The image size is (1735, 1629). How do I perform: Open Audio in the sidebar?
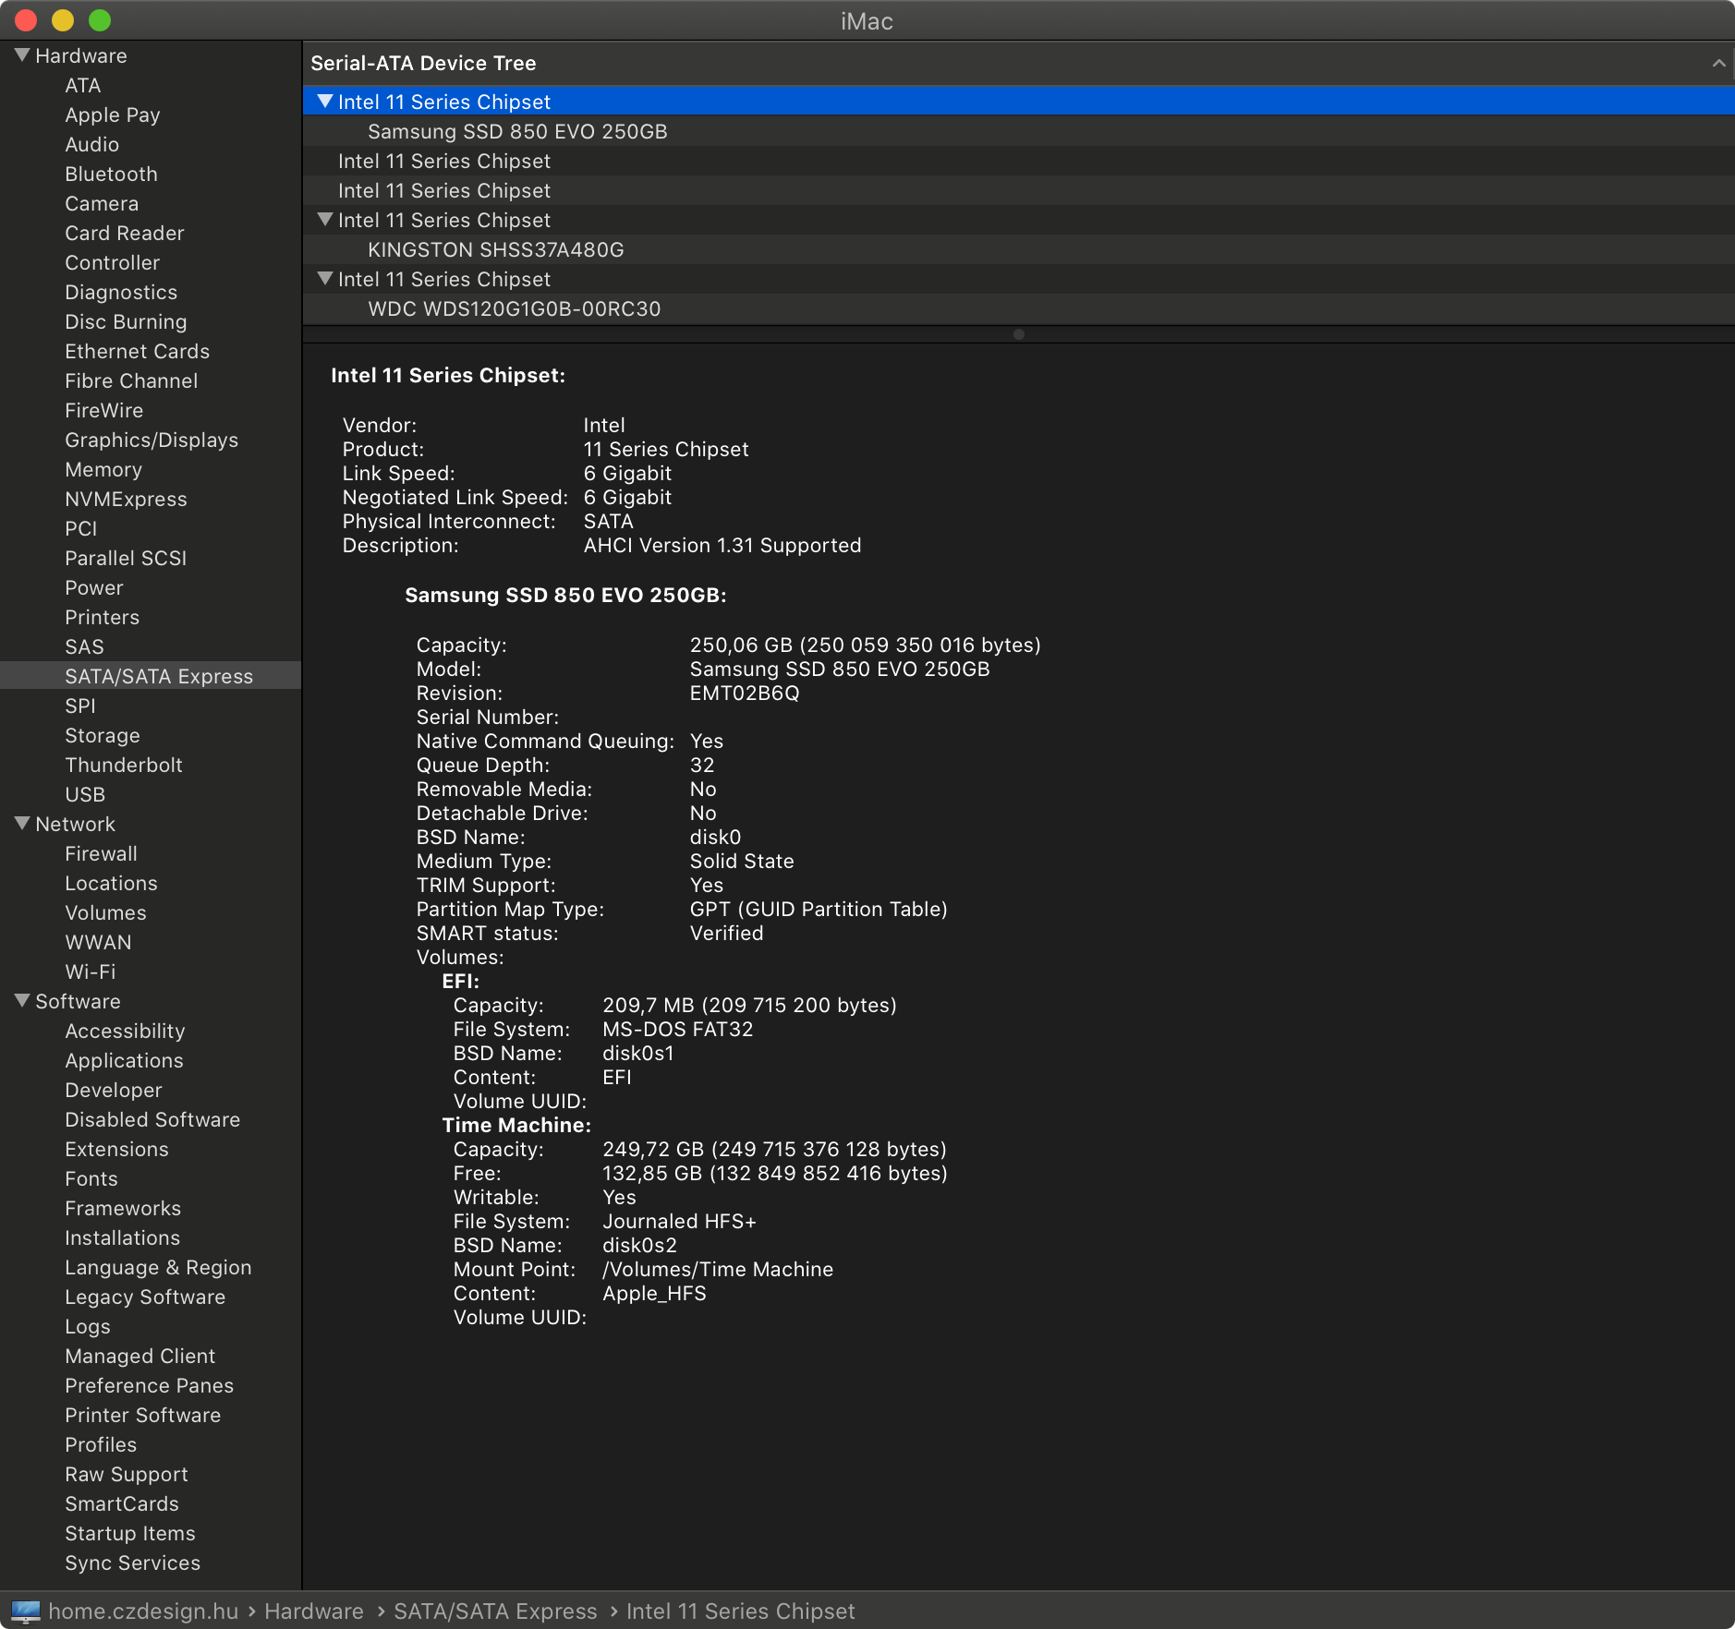click(91, 144)
